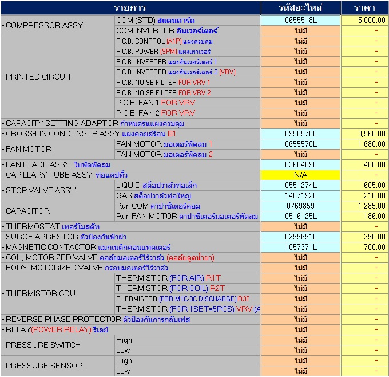Select part code 1407192L

coord(300,196)
